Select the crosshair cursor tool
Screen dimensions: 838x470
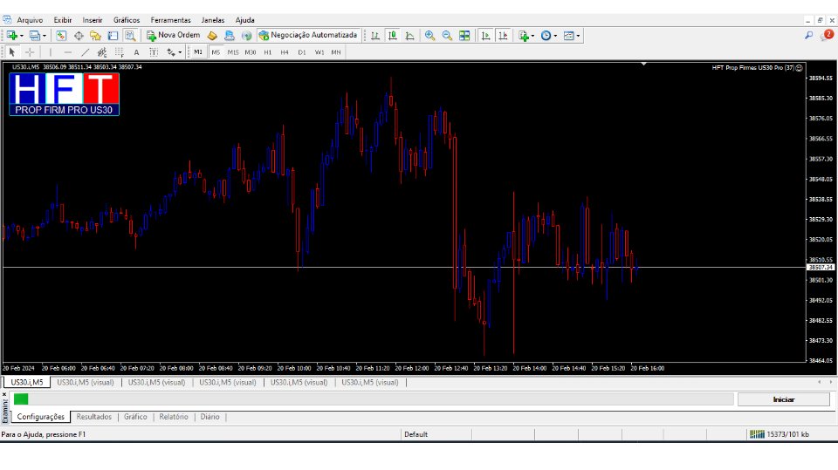(29, 52)
